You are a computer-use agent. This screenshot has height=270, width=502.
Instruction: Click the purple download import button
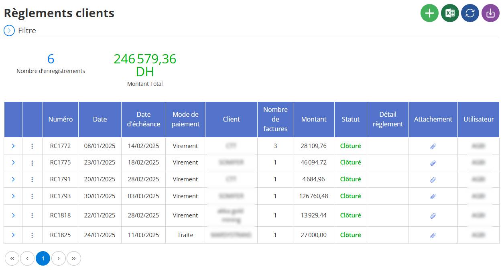click(490, 13)
